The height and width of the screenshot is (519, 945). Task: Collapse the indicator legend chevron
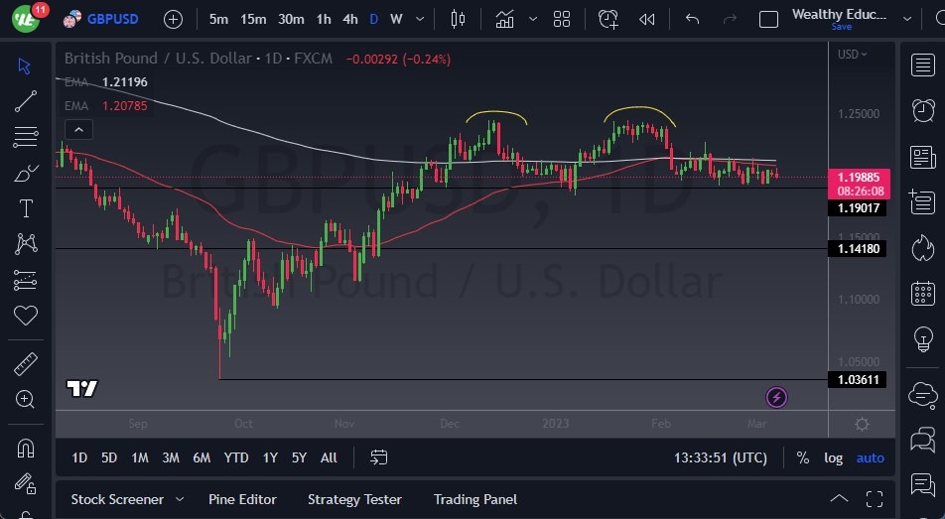pyautogui.click(x=77, y=129)
